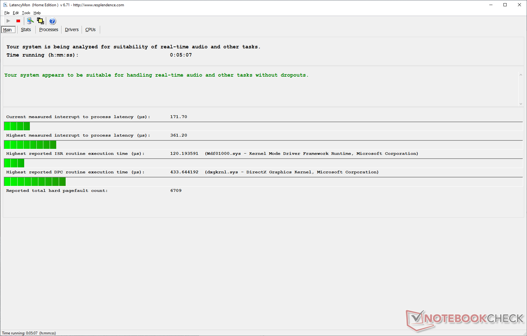Click the Wdf01000.sys driver description text
Viewport: 527px width, 336px height.
coord(312,154)
